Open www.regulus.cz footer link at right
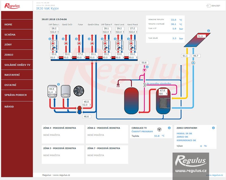The width and height of the screenshot is (226, 180). coord(214,175)
